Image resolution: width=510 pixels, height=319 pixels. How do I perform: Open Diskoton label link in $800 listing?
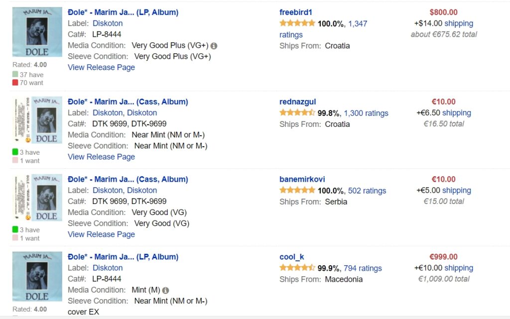coord(108,23)
